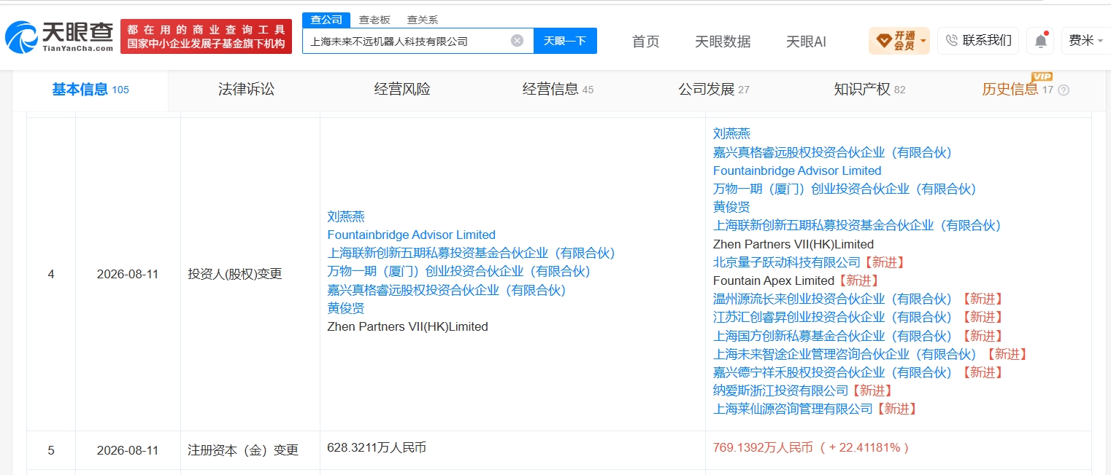The image size is (1111, 475).
Task: Select Fountain Apex Limited text
Action: (x=773, y=280)
